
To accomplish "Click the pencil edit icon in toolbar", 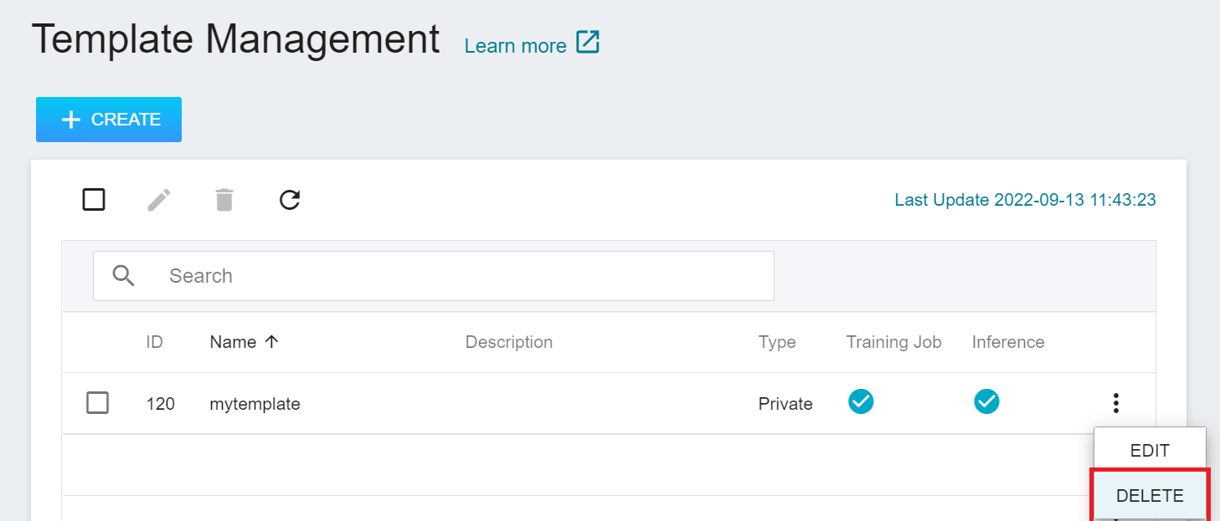I will click(159, 200).
